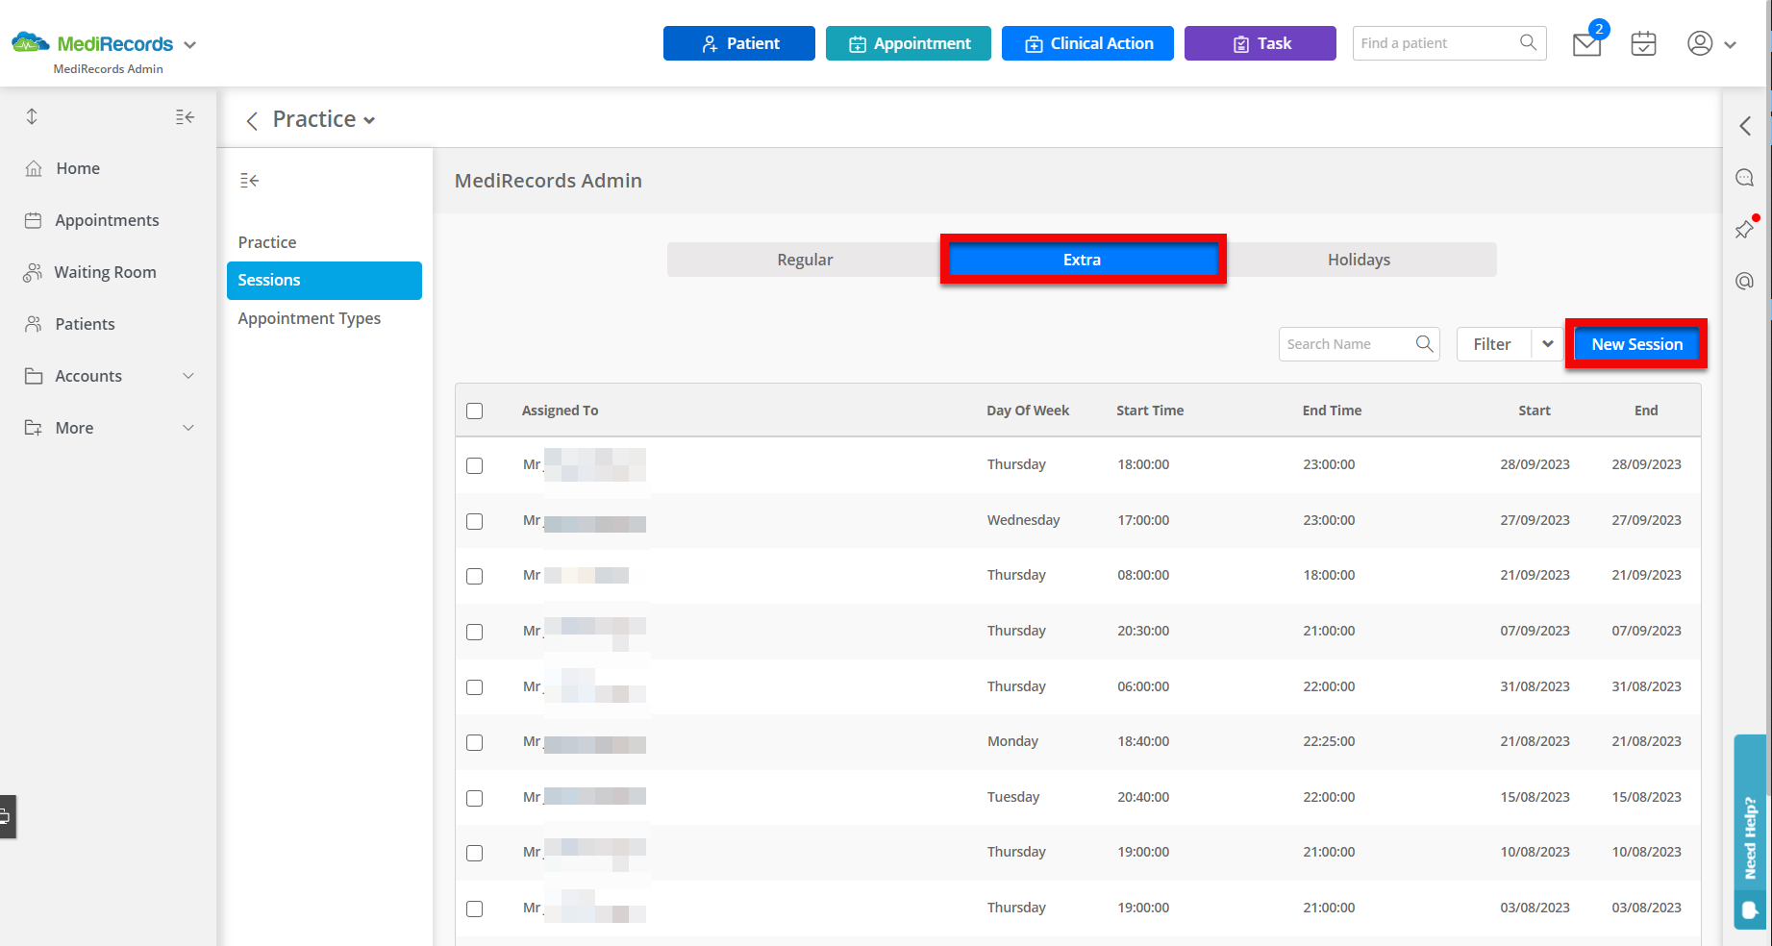The height and width of the screenshot is (946, 1772).
Task: Tick the checkbox for Monday 21/08/2023 session
Action: (x=475, y=742)
